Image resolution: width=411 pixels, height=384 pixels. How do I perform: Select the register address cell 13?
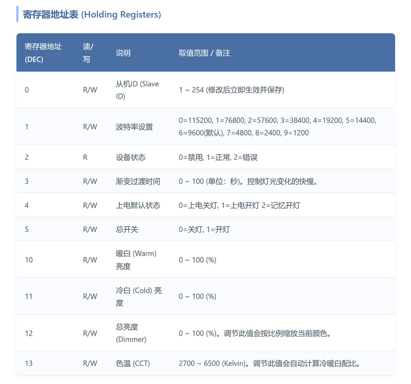29,363
